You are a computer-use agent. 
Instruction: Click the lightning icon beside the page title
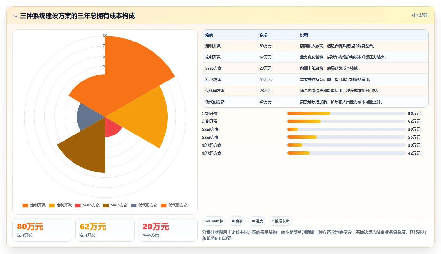(x=15, y=16)
